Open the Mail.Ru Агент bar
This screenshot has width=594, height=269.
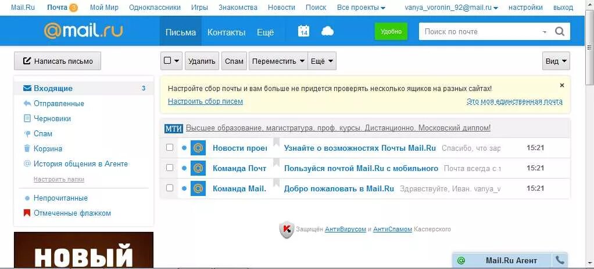point(510,261)
